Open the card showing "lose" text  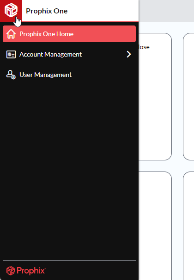pyautogui.click(x=155, y=96)
